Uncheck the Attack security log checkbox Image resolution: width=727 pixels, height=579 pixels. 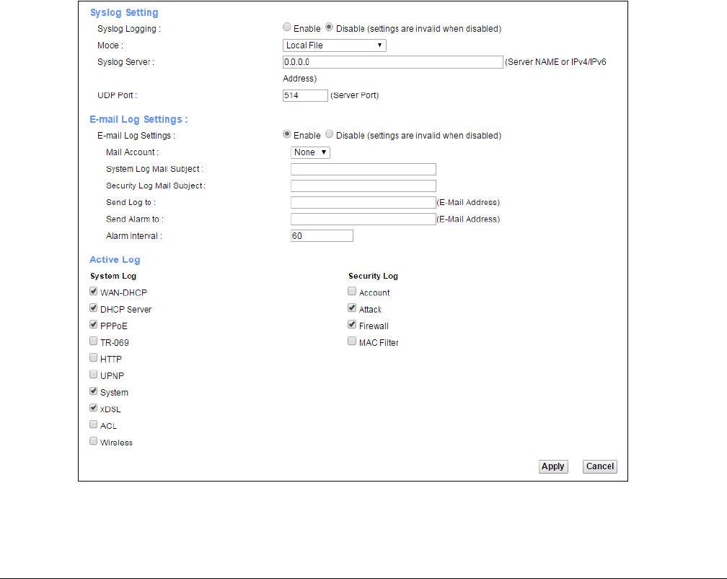(x=353, y=308)
